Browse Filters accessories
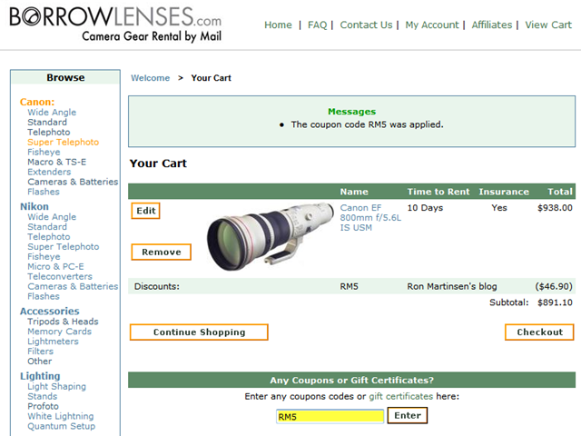The width and height of the screenshot is (581, 436). [x=40, y=352]
